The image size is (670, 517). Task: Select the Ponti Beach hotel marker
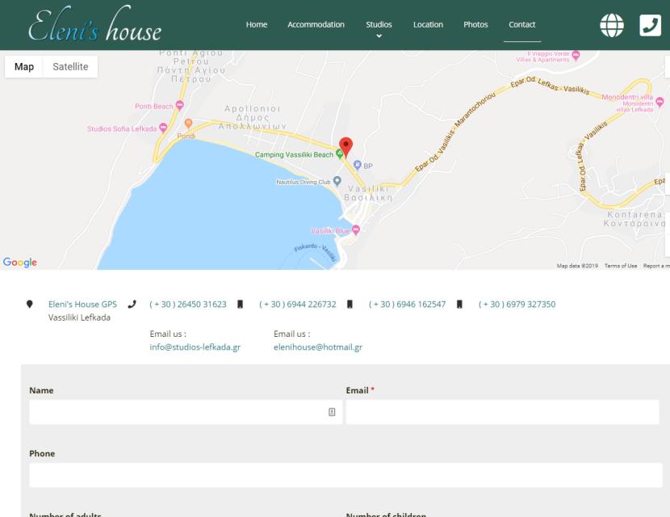pyautogui.click(x=180, y=105)
